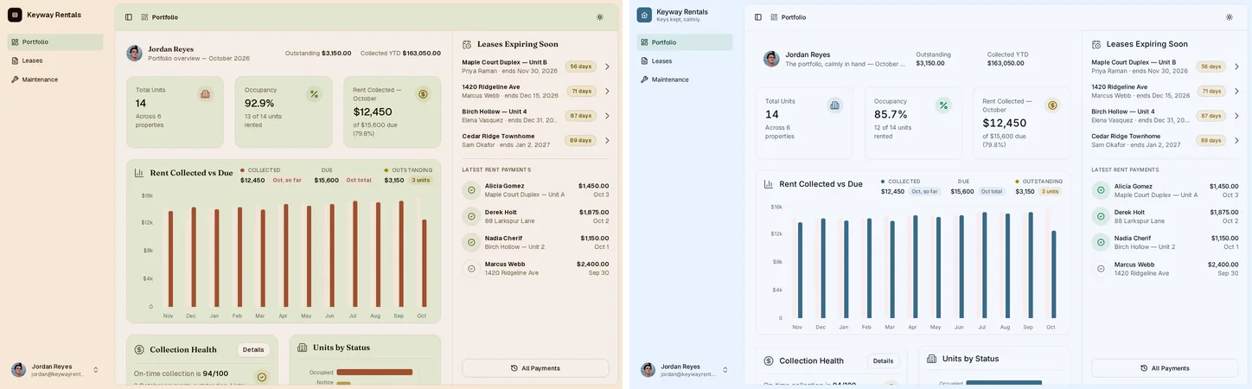Toggle the sun theme switch in blue-themed header
Screen dimensions: 1252x389
[1230, 17]
